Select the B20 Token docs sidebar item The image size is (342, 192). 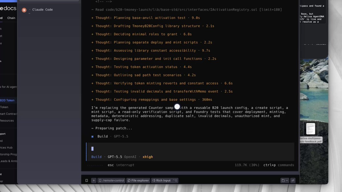[x=7, y=100]
